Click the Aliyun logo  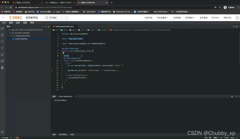[16, 18]
